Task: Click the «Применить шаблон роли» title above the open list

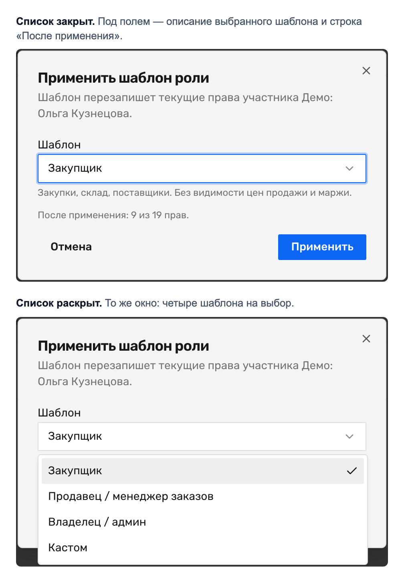Action: click(123, 346)
